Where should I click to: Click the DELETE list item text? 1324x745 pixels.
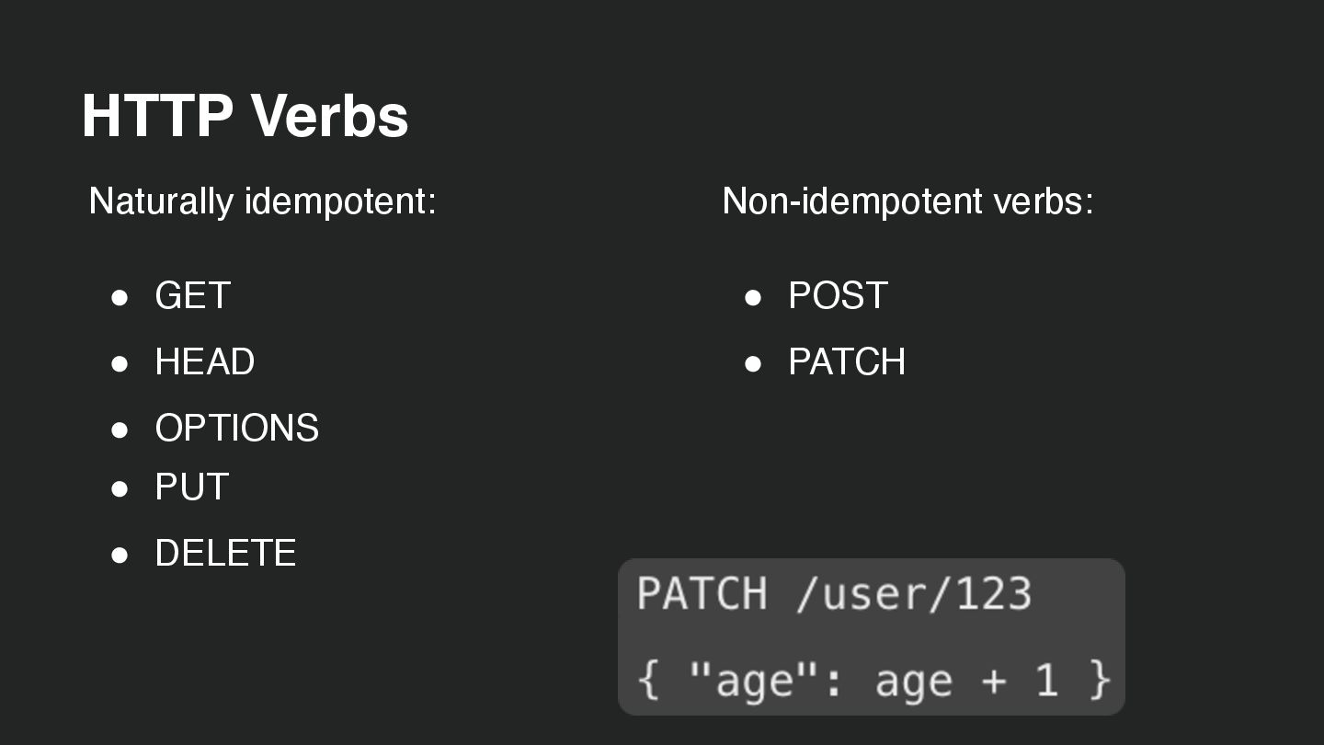coord(225,554)
